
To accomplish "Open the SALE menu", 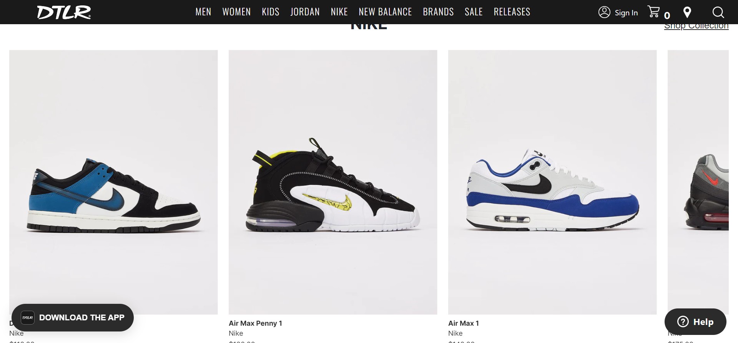I will 474,12.
